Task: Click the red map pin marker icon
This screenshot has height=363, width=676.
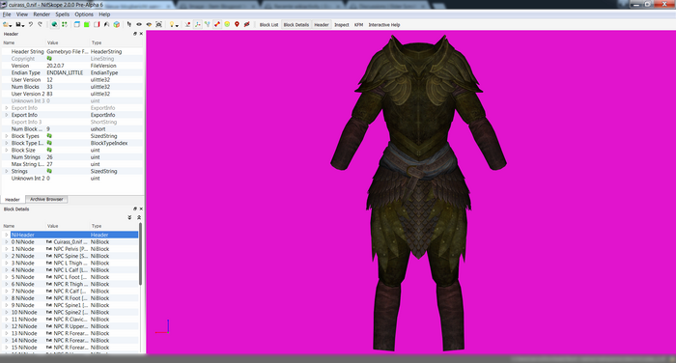Action: 237,24
